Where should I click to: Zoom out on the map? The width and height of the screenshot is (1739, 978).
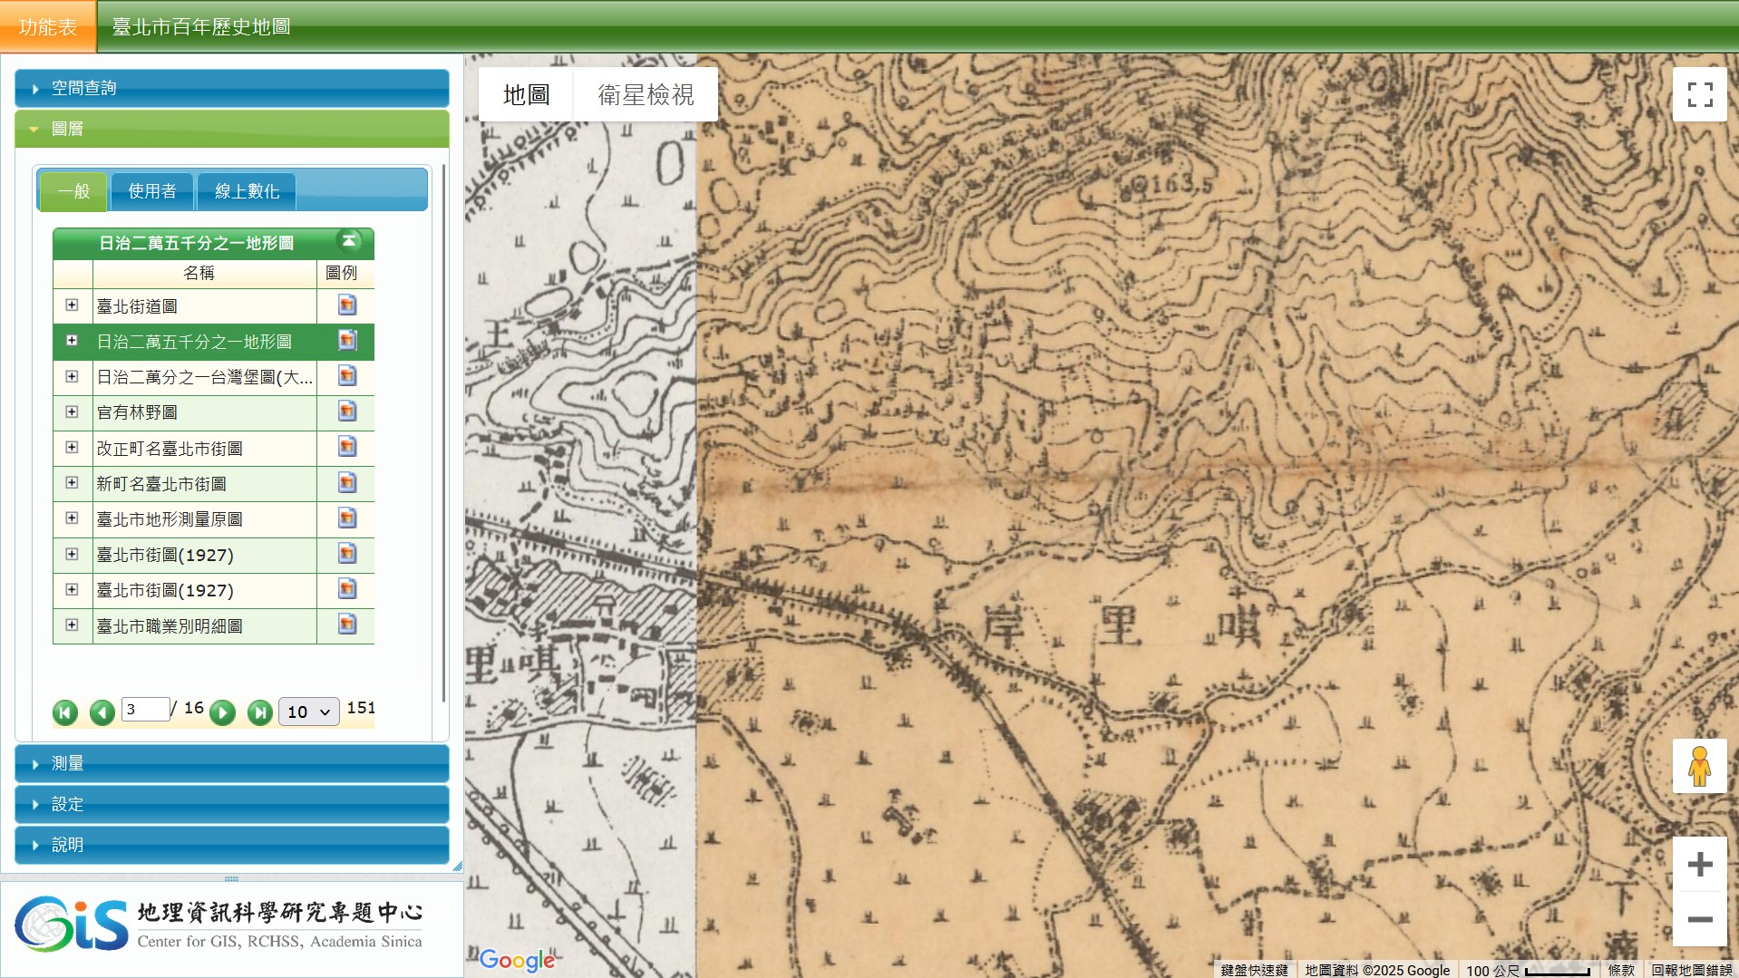pos(1699,919)
